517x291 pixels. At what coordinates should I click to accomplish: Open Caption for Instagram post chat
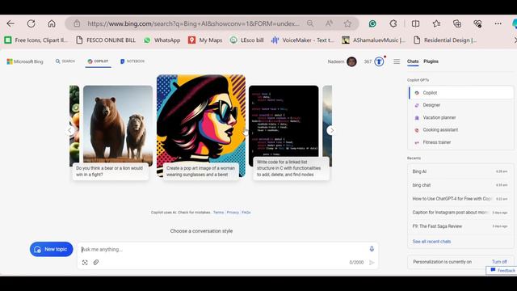click(460, 213)
